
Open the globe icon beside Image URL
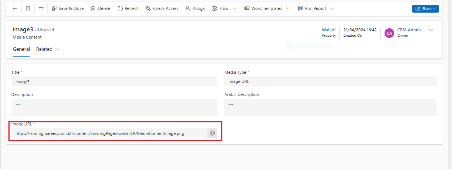pyautogui.click(x=212, y=133)
